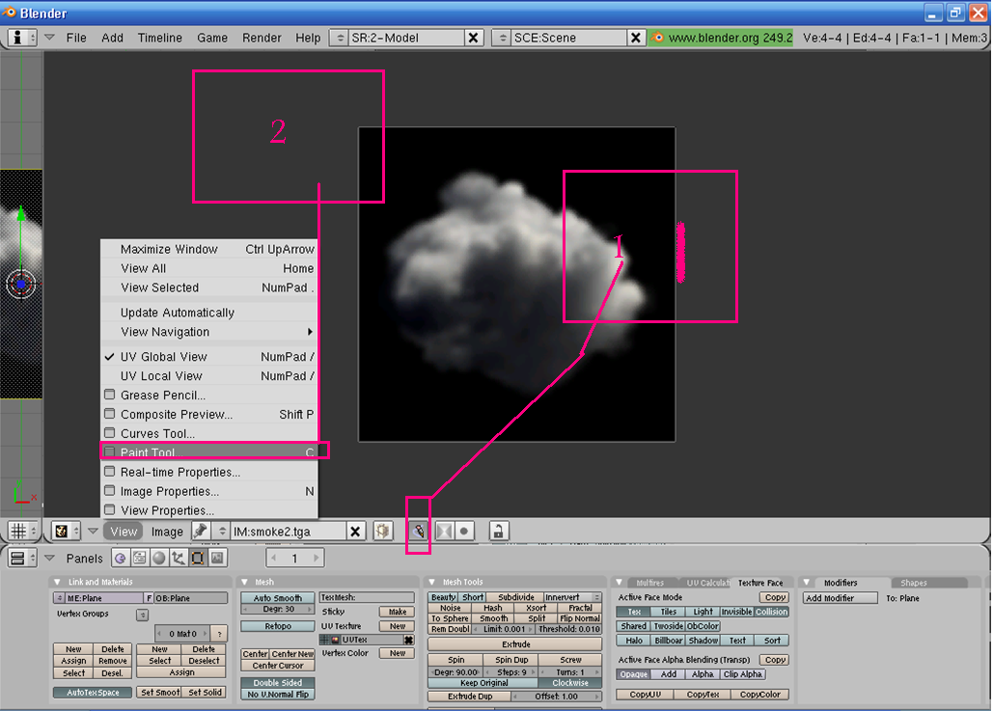Open the Object context axes icon
The height and width of the screenshot is (711, 993).
(179, 558)
